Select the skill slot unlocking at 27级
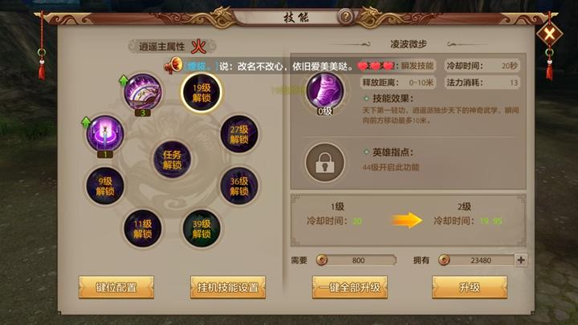This screenshot has height=325, width=578. pyautogui.click(x=239, y=134)
